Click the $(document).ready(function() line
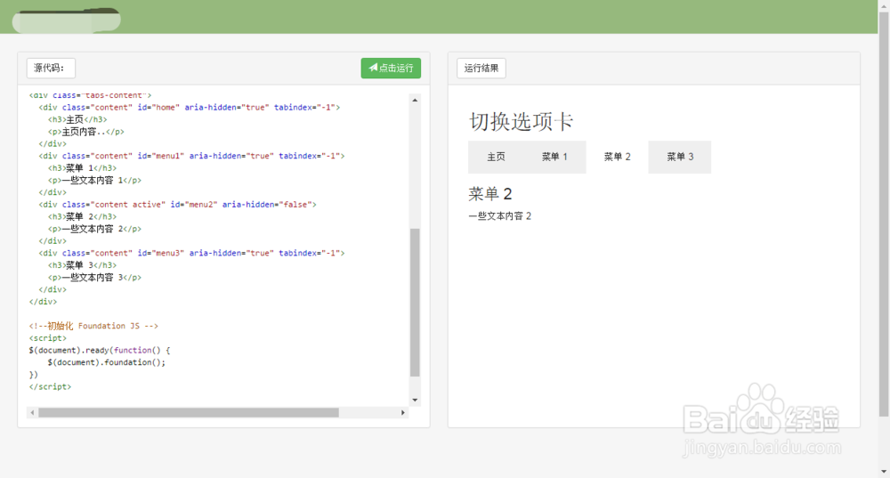 coord(100,351)
